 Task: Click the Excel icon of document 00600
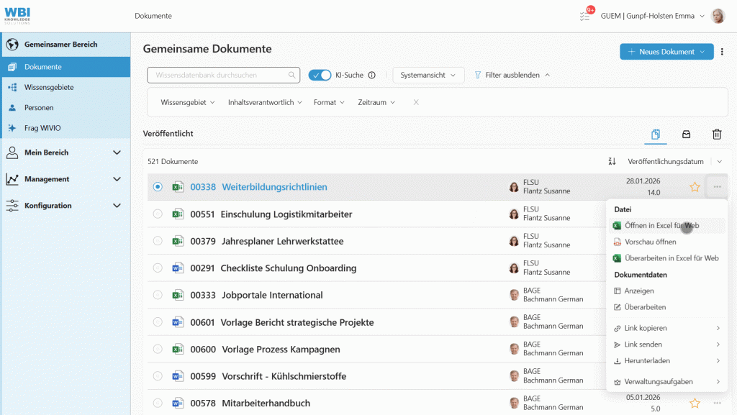178,349
